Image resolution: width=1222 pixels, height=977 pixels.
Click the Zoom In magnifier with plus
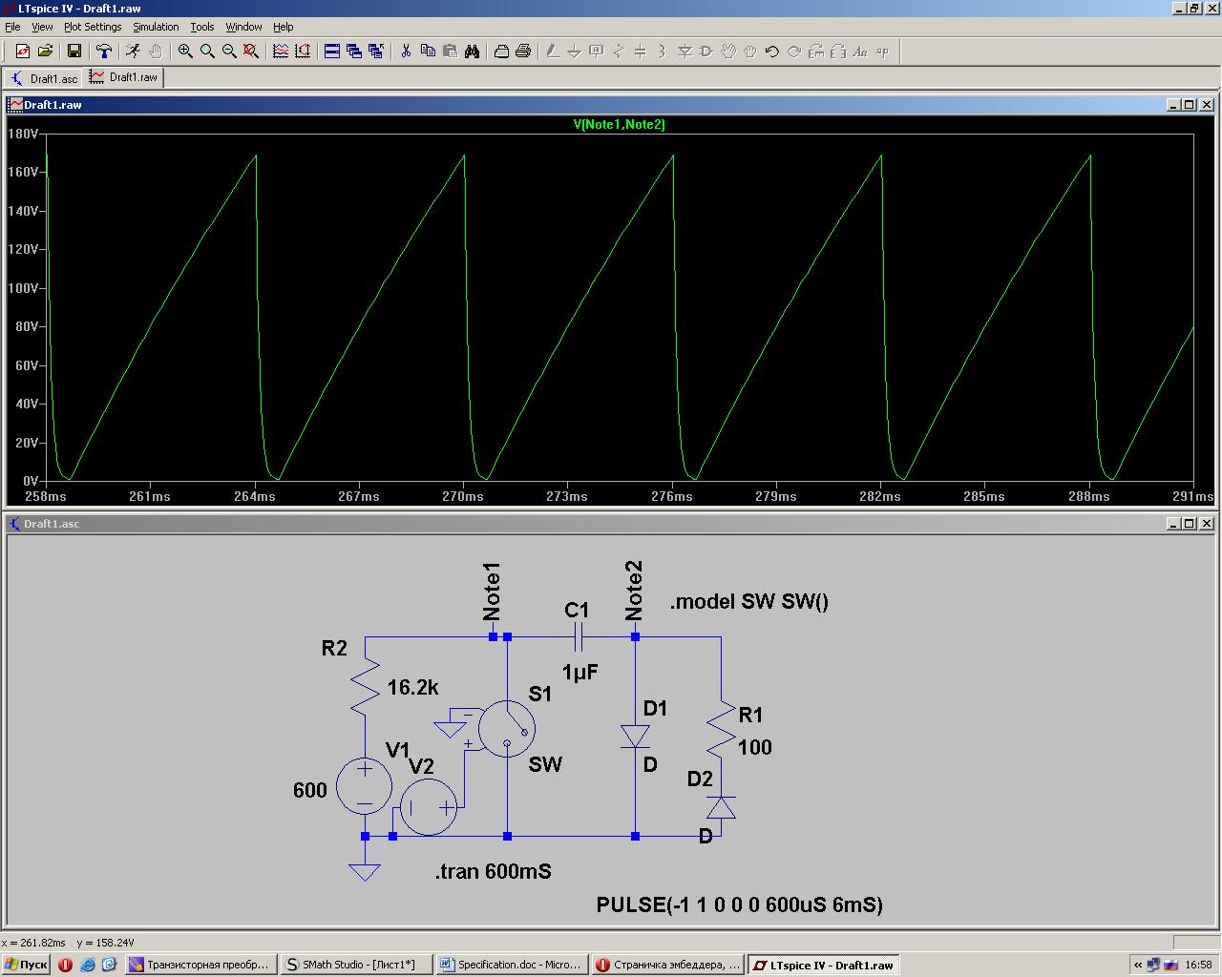[185, 52]
